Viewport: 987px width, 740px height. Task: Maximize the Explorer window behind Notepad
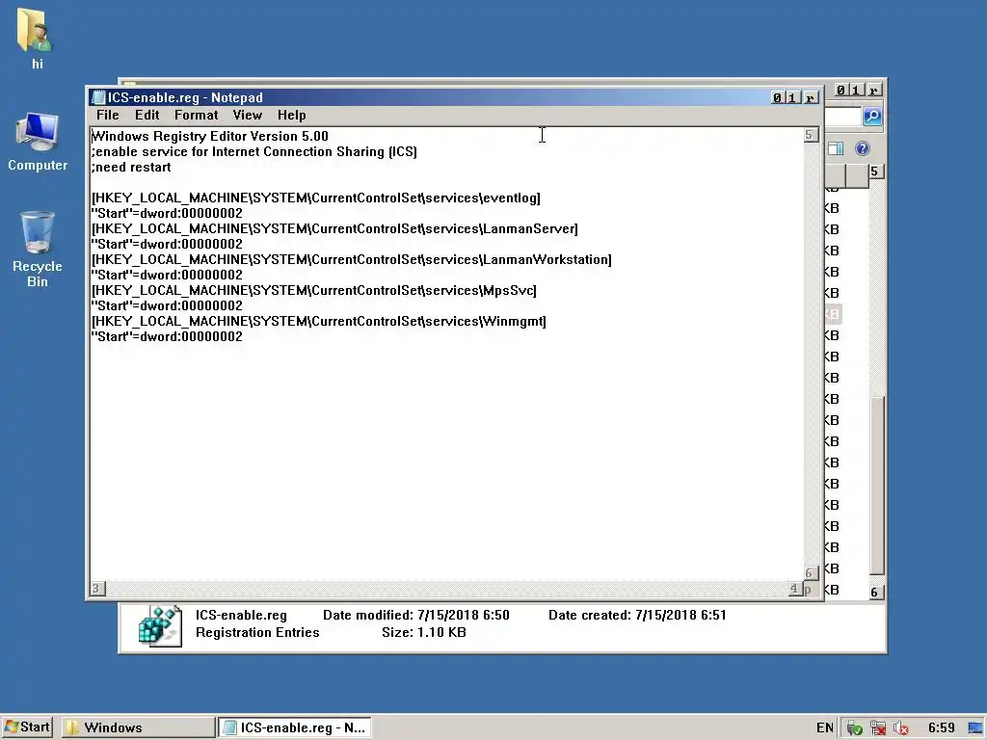856,90
